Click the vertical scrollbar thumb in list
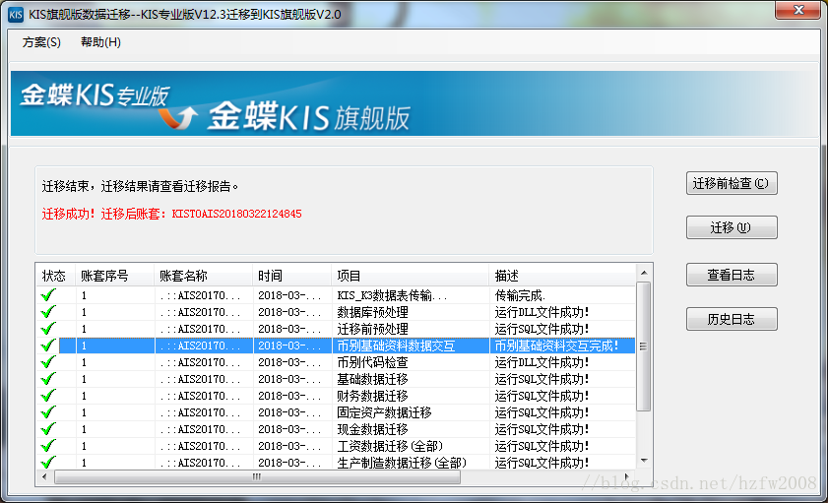Image resolution: width=828 pixels, height=503 pixels. [x=644, y=346]
